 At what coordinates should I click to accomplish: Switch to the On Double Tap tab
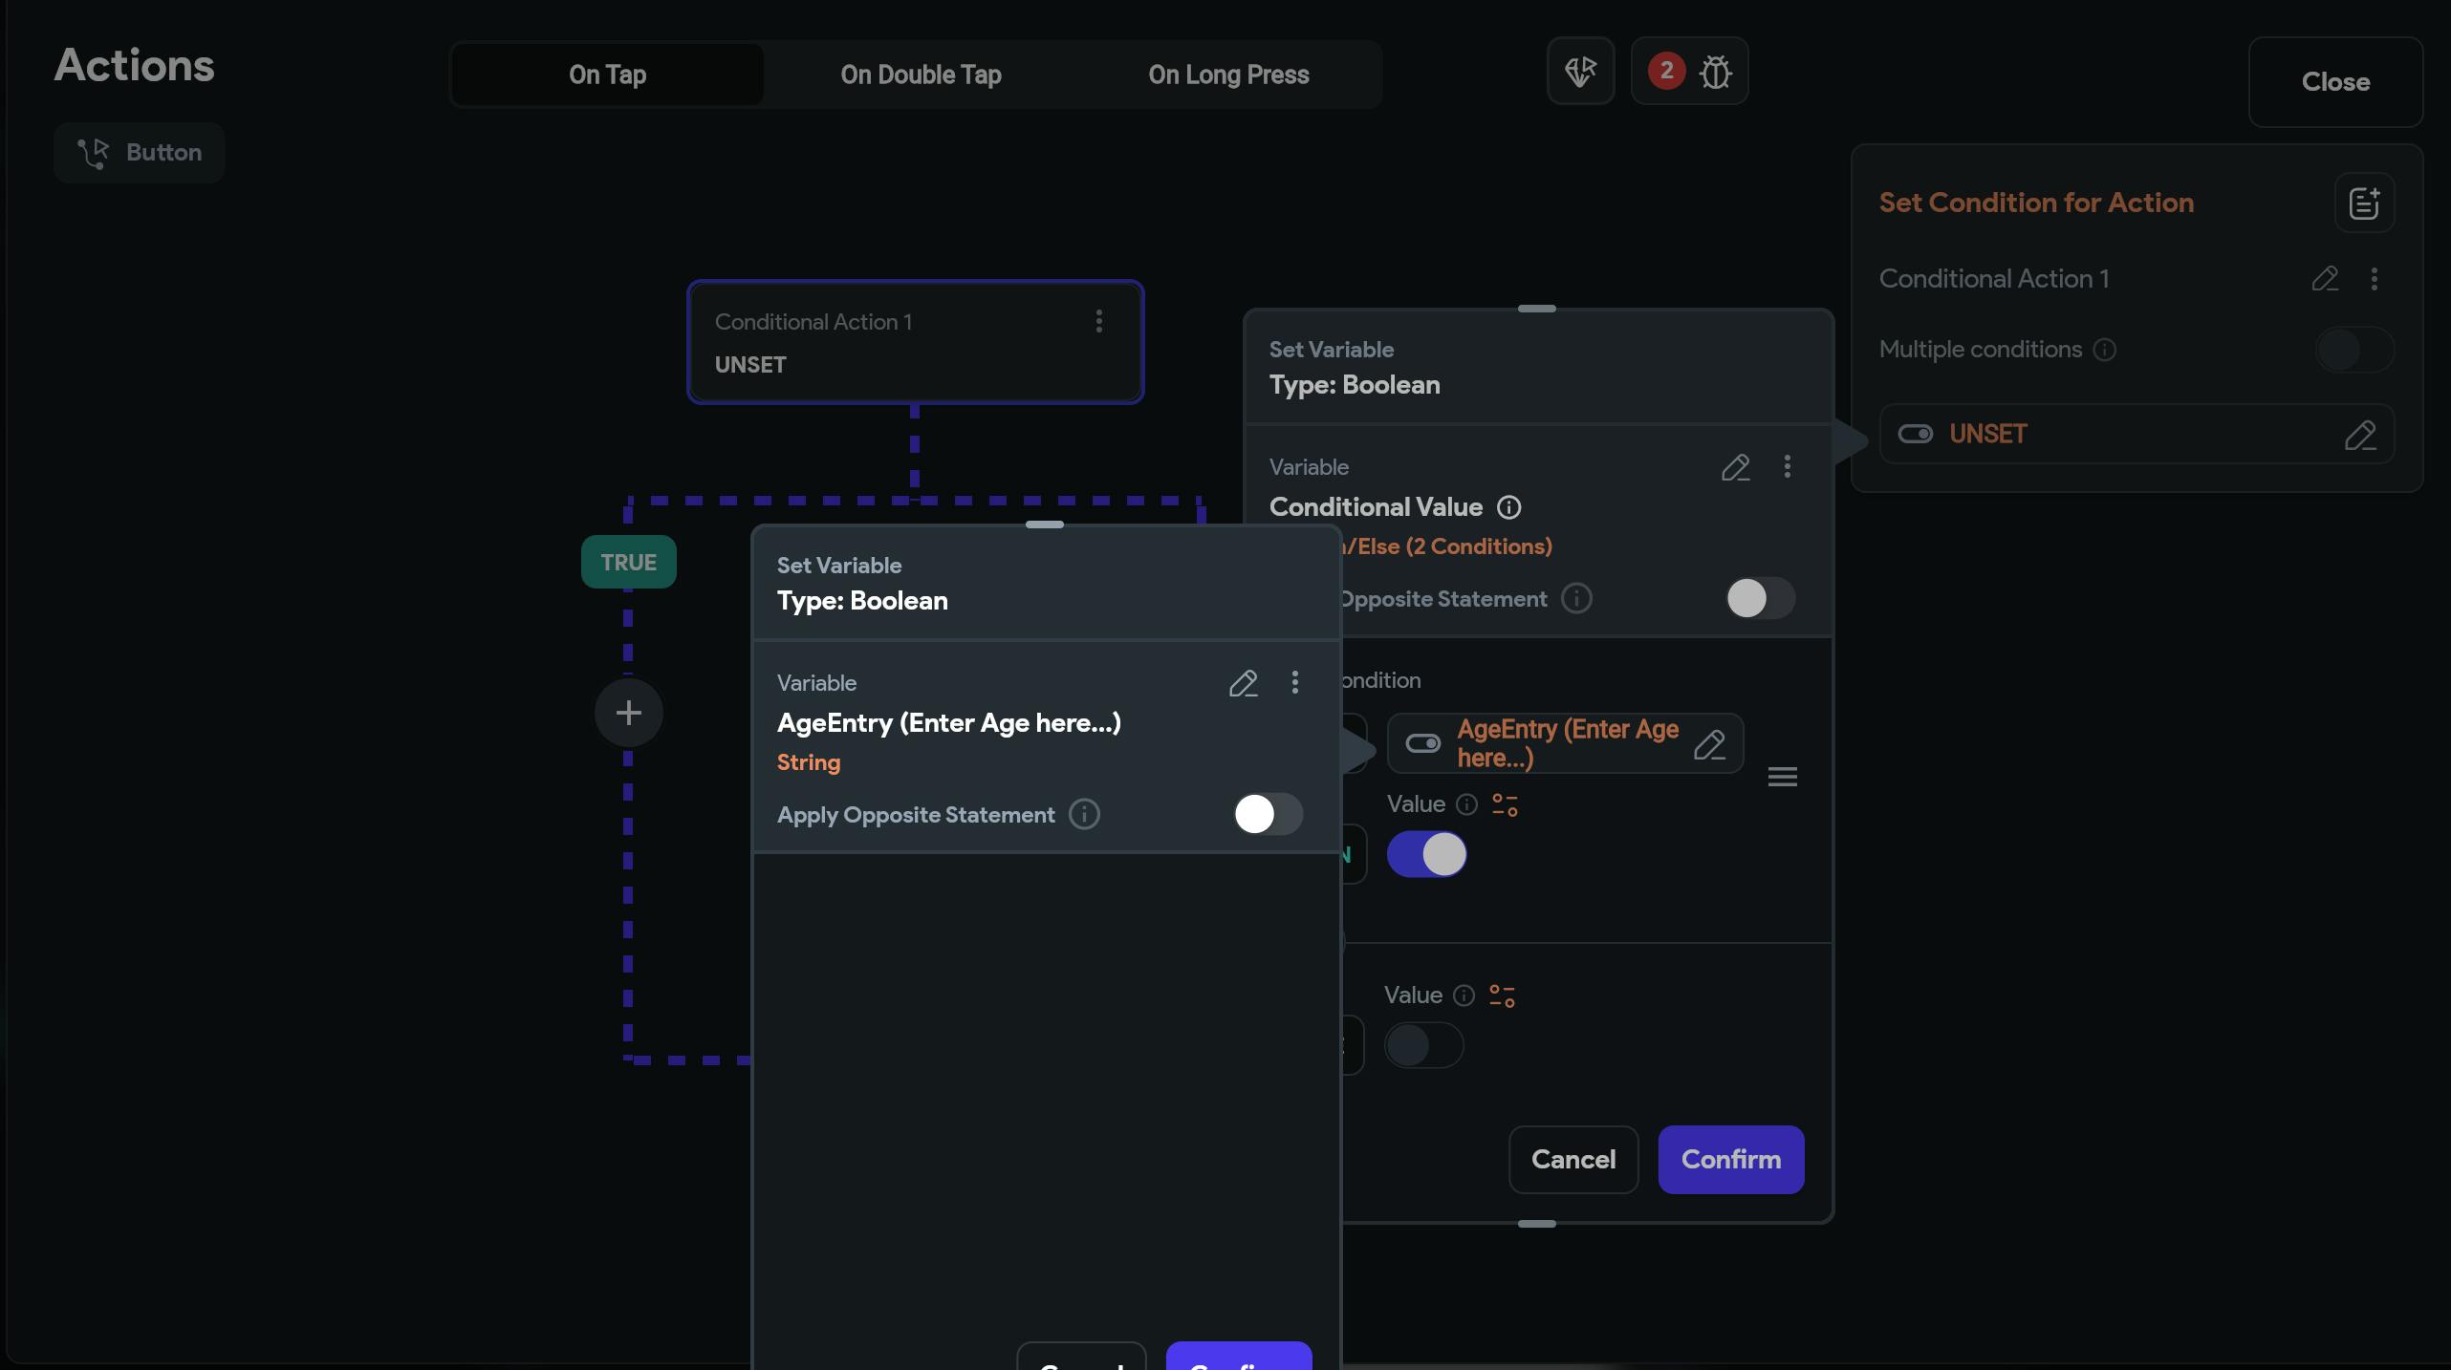[921, 75]
